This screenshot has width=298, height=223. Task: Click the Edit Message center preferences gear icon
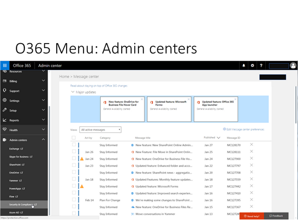(224, 129)
